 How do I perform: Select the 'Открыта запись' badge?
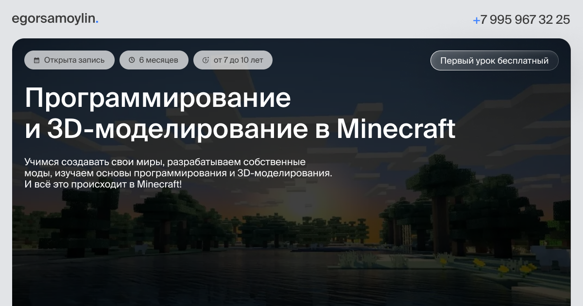click(69, 60)
